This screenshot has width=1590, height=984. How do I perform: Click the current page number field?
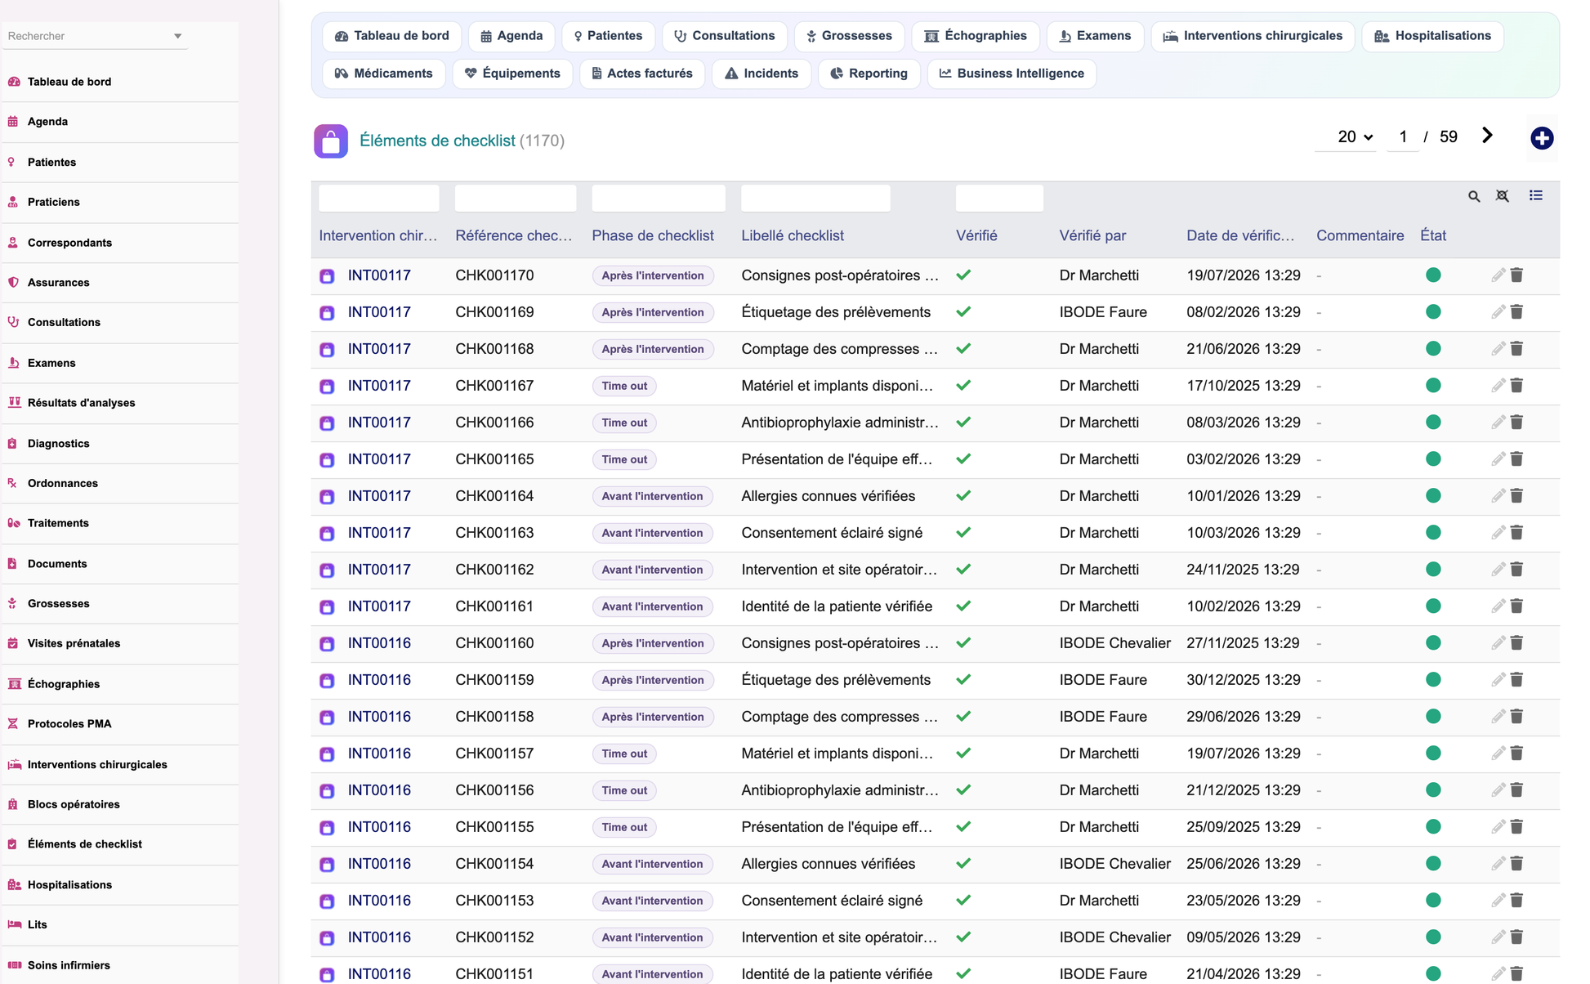1403,137
